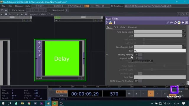
Task: Open DAT node picker arrow
Action: (184, 36)
